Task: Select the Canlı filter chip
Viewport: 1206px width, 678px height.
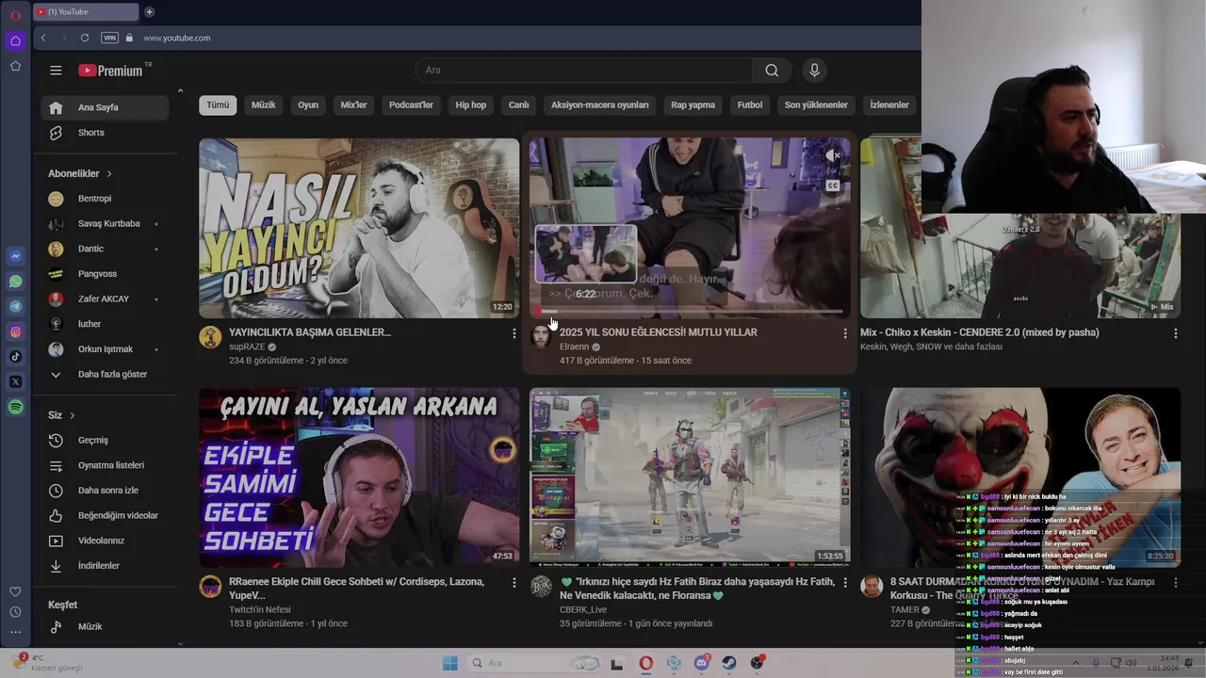Action: pyautogui.click(x=519, y=105)
